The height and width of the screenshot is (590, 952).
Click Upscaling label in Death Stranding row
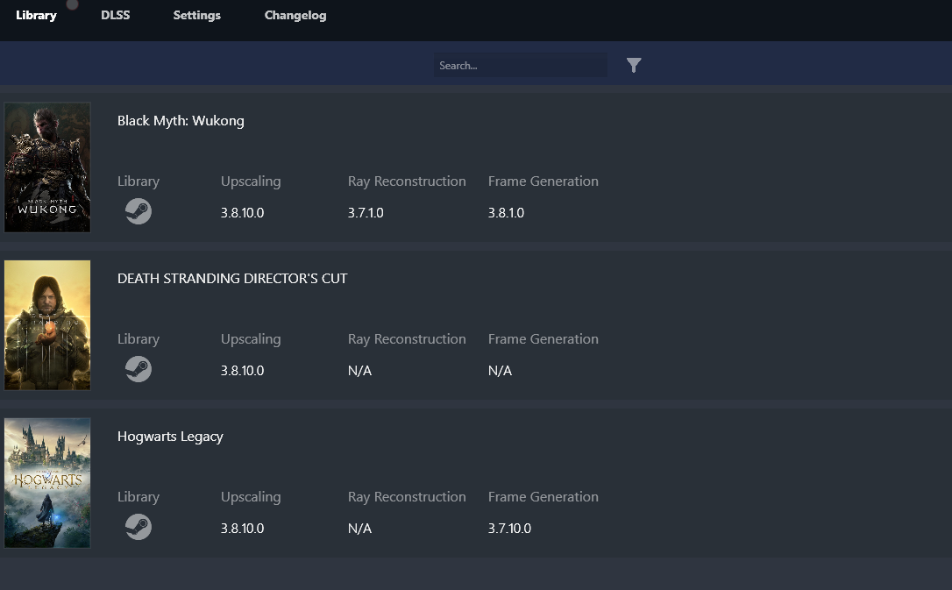pos(251,339)
